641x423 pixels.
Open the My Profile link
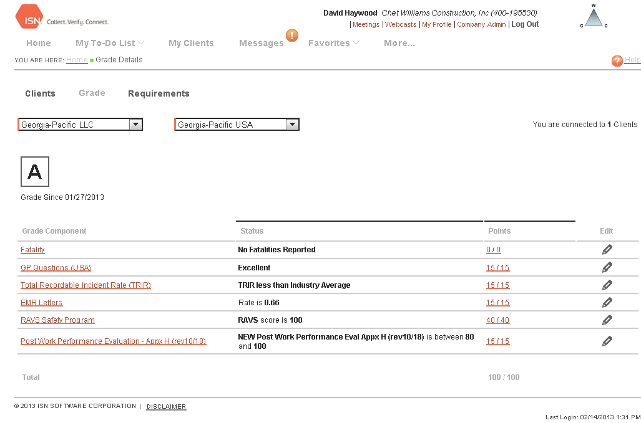point(437,24)
